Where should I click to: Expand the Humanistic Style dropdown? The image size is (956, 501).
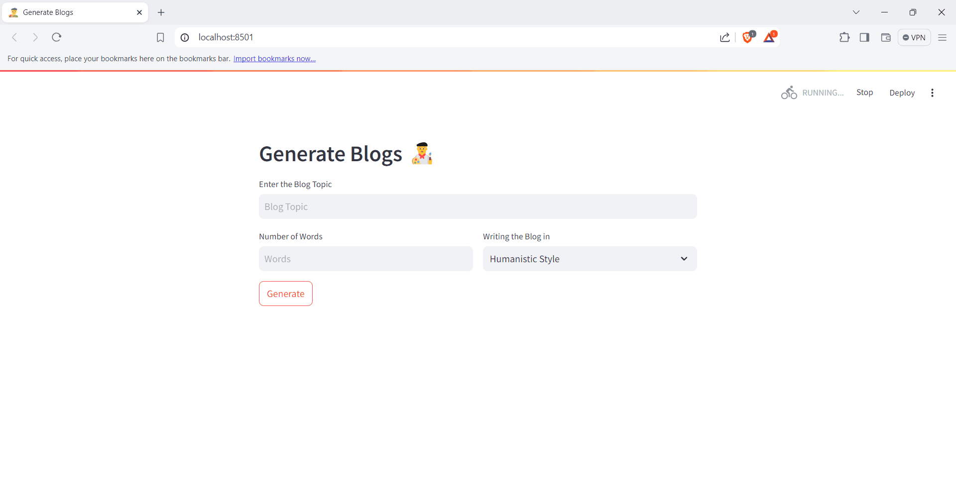pyautogui.click(x=590, y=259)
